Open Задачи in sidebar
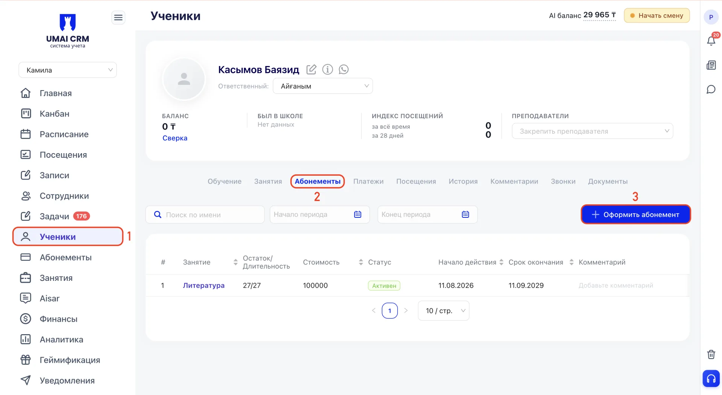Viewport: 722px width, 395px height. (x=68, y=216)
